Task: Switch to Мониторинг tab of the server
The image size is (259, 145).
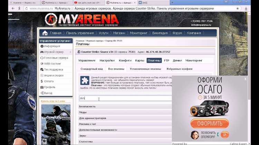Action: [x=194, y=61]
